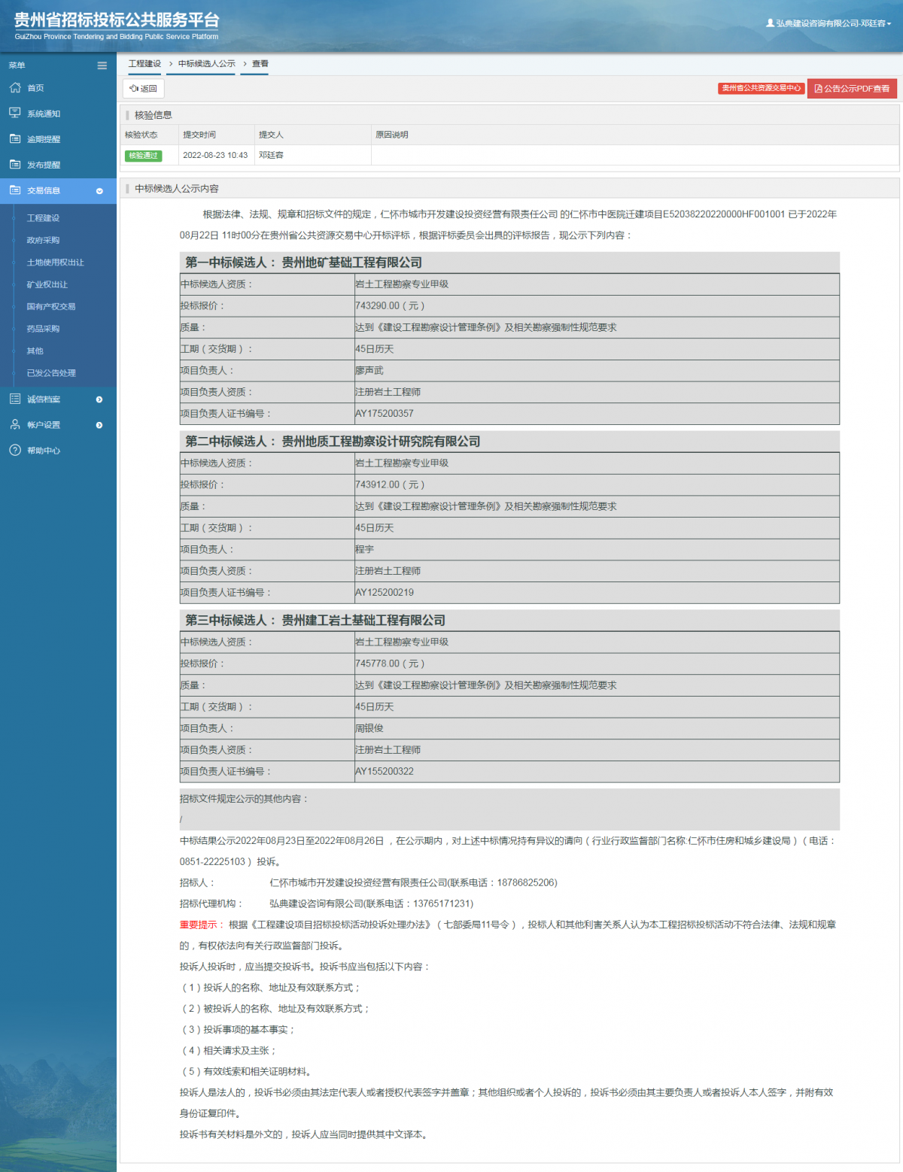The image size is (903, 1172).
Task: Click the platform title 贵州省招标投标公共服务平台
Action: (x=117, y=20)
